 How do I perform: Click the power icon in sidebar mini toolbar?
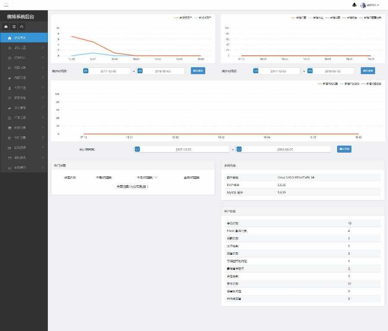[x=22, y=27]
